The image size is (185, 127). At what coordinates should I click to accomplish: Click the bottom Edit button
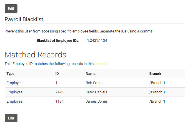tap(11, 118)
